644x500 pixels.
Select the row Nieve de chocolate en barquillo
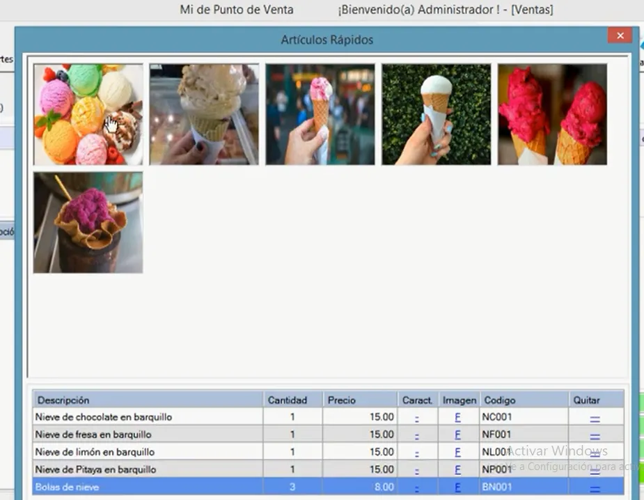[x=146, y=416]
